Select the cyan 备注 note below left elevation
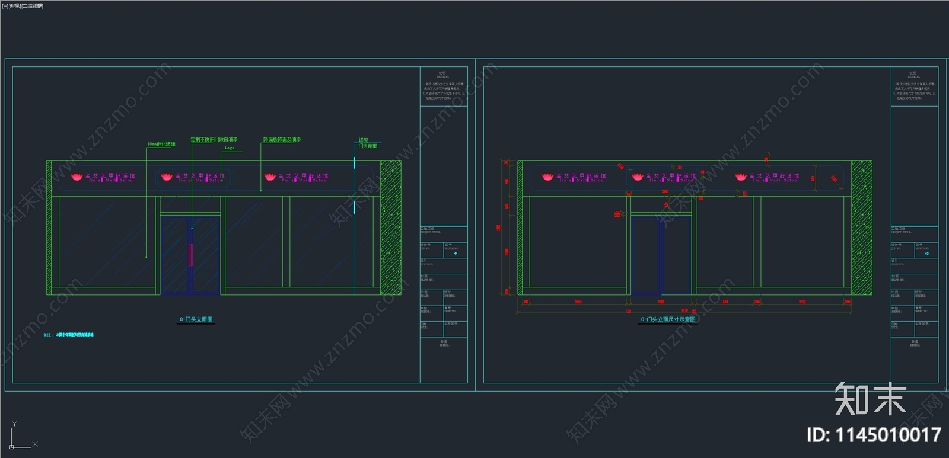 (x=69, y=335)
